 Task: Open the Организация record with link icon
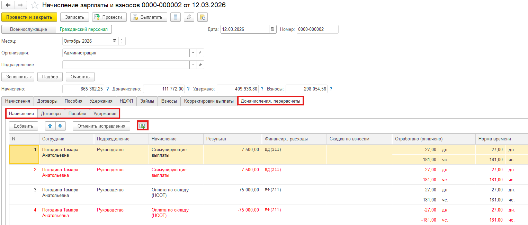coord(200,53)
